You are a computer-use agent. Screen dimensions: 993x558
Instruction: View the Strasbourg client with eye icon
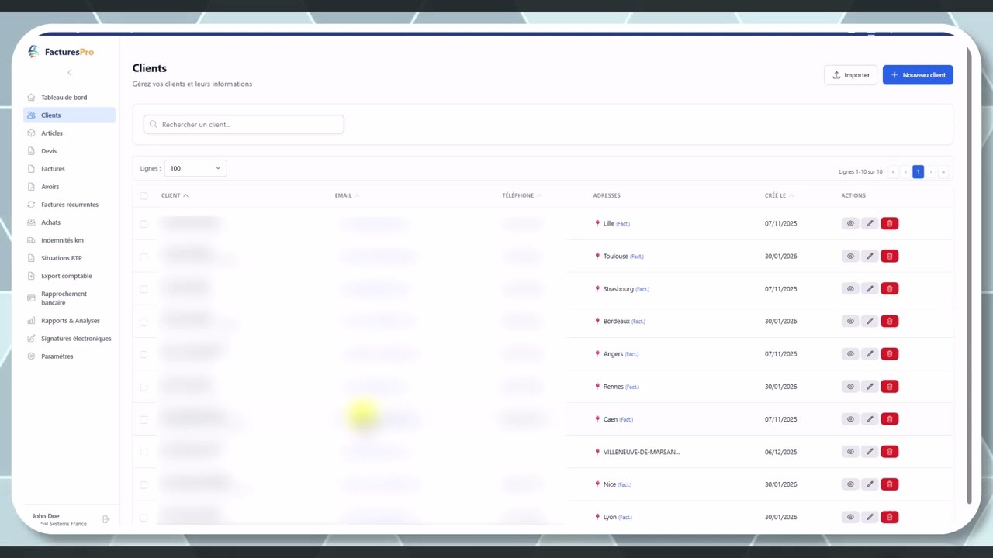850,288
